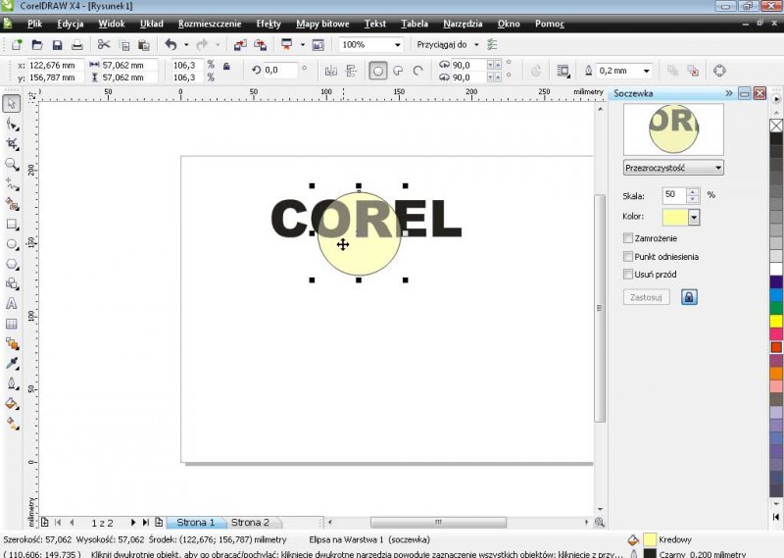The image size is (784, 558).
Task: Click the Save icon in toolbar
Action: pos(57,45)
